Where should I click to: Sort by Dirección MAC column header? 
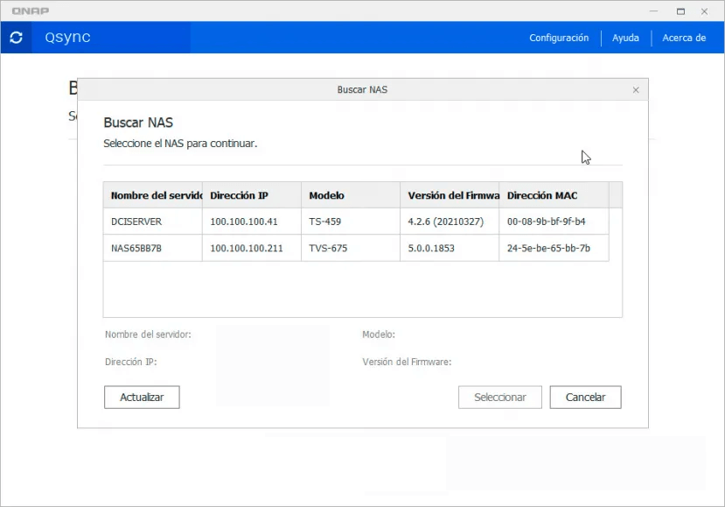(554, 195)
